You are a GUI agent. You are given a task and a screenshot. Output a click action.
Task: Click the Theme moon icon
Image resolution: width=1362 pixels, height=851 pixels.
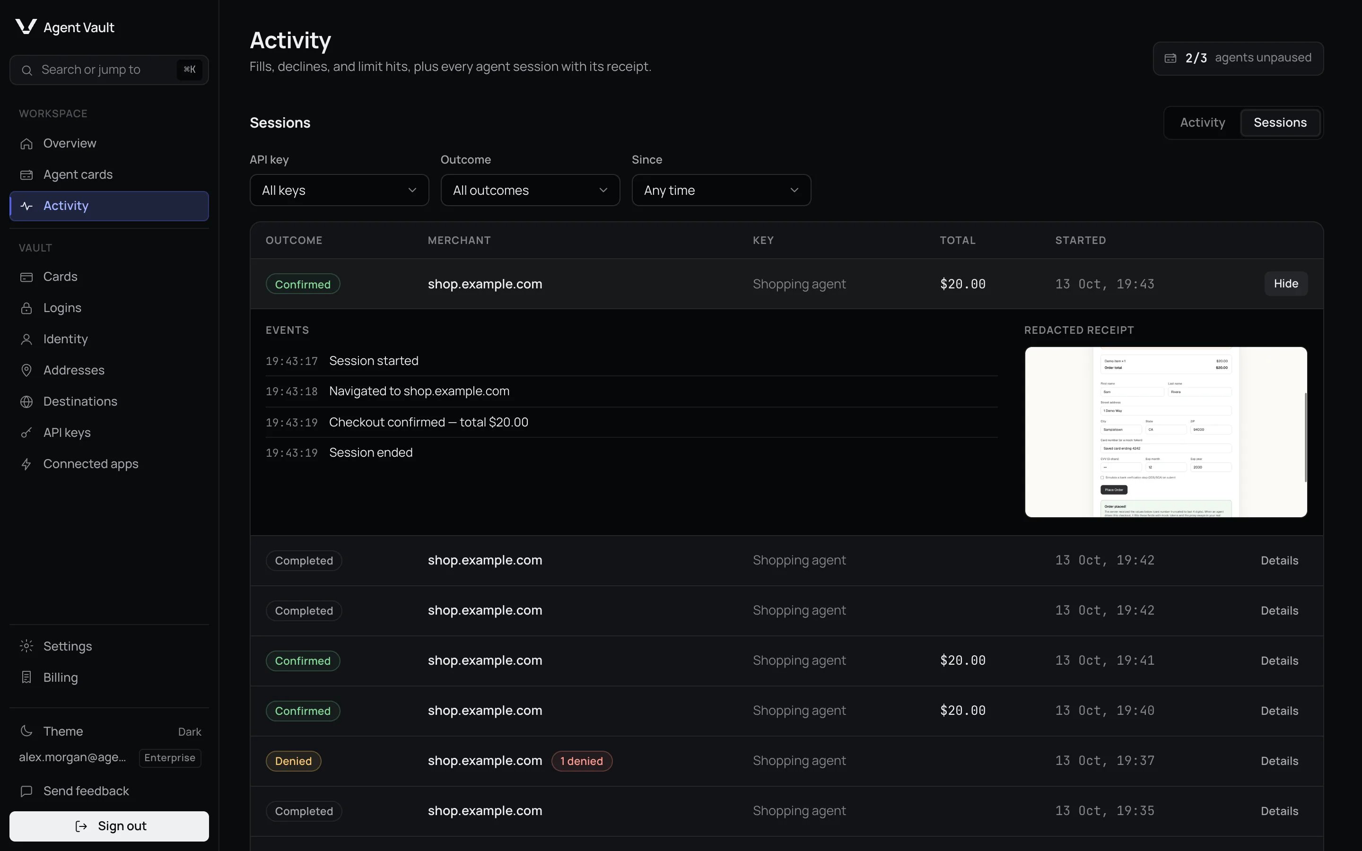coord(26,731)
